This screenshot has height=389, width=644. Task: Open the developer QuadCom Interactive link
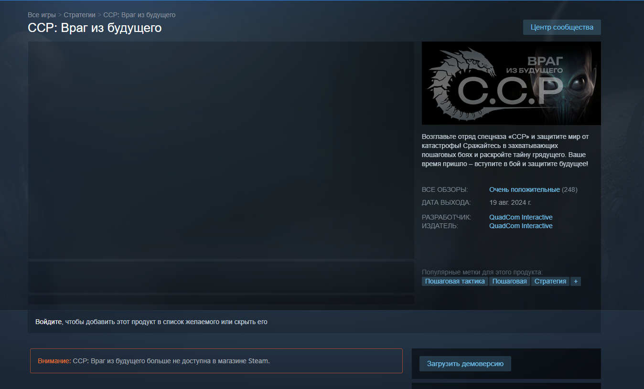[521, 217]
